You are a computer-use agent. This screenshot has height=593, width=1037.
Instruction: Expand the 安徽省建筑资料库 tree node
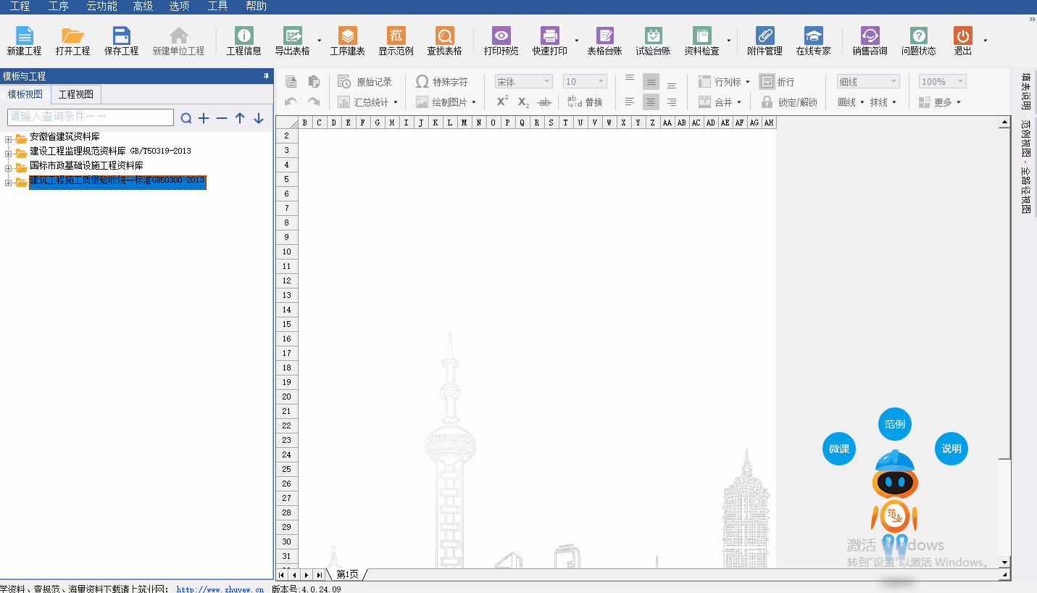9,138
